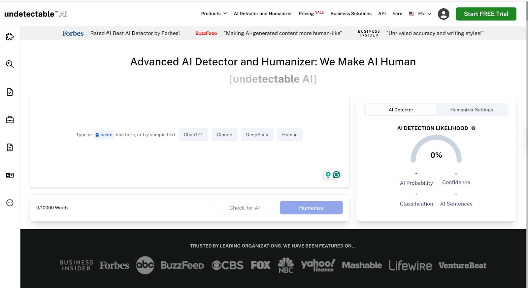Click the FOX logo in footer
Viewport: 528px width, 288px height.
click(261, 265)
